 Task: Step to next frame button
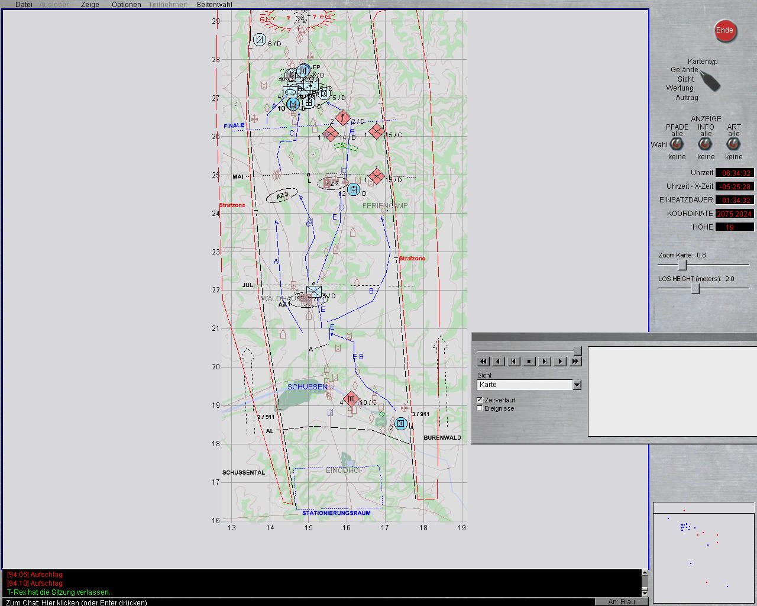point(544,361)
